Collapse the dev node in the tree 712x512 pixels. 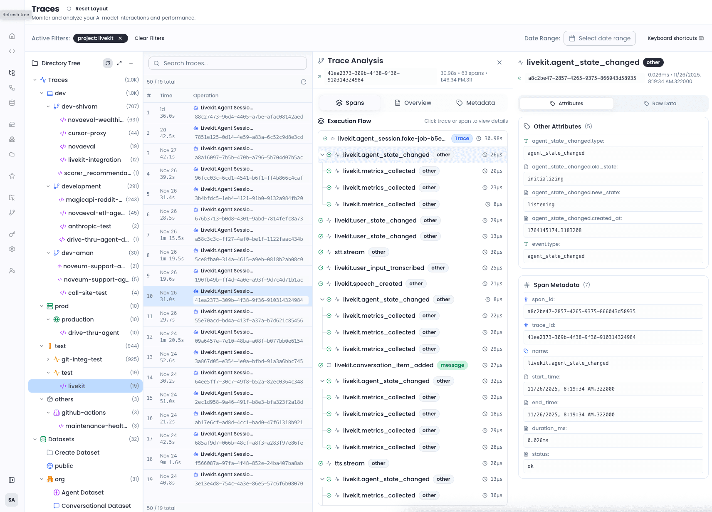[x=42, y=93]
